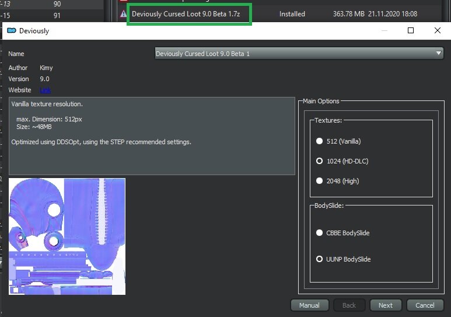Click the warning icon beside Deviously Cursed Loot

[x=123, y=14]
